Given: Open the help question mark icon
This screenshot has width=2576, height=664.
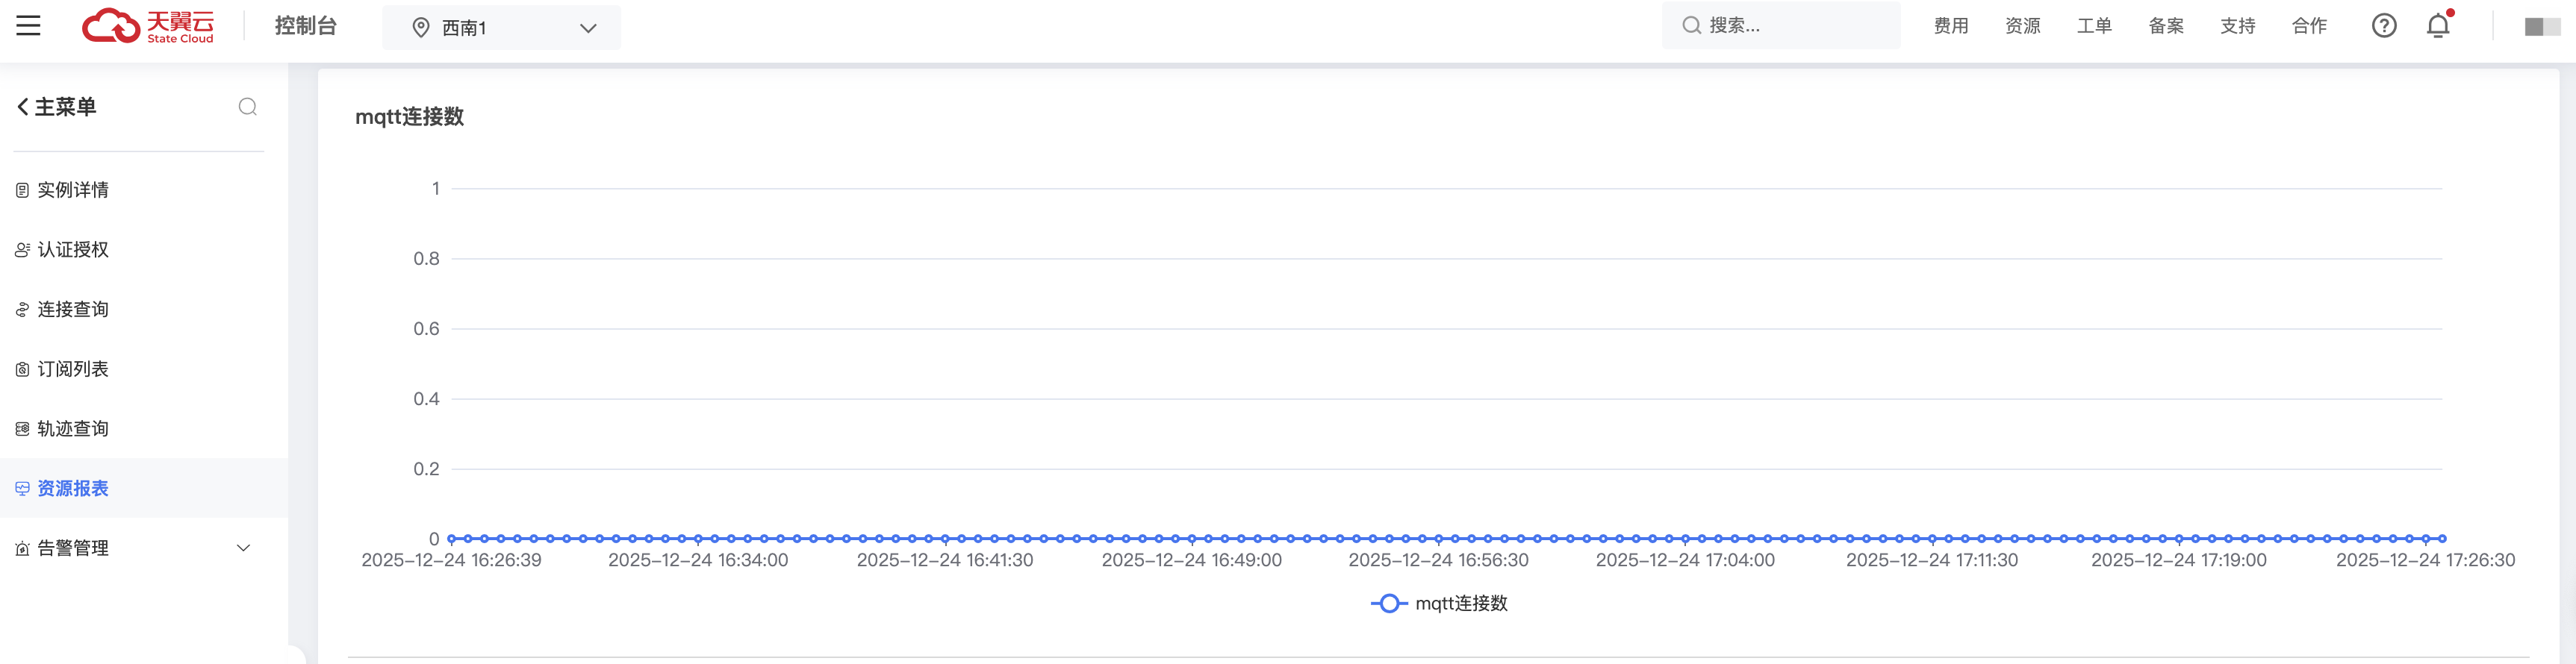Looking at the screenshot, I should (x=2383, y=26).
